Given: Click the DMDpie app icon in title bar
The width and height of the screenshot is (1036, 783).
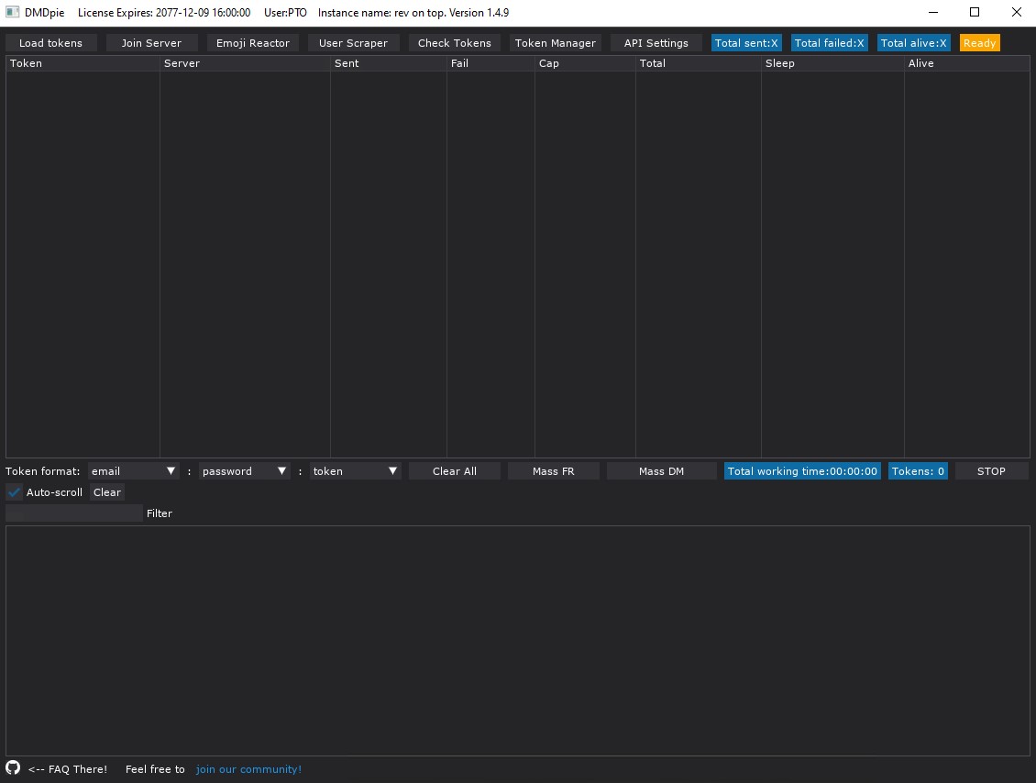Looking at the screenshot, I should pos(13,12).
